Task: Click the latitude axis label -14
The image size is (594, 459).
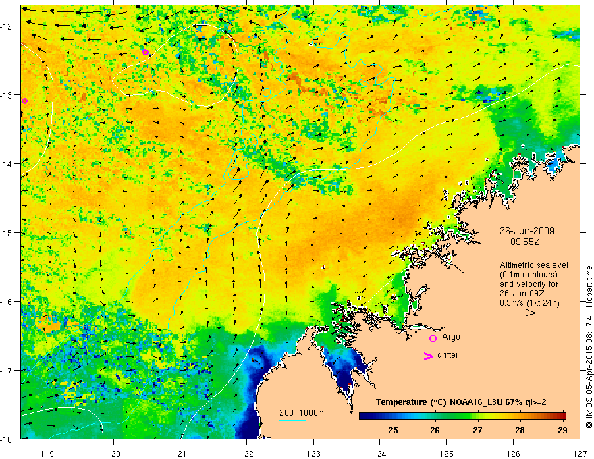Action: pyautogui.click(x=7, y=164)
